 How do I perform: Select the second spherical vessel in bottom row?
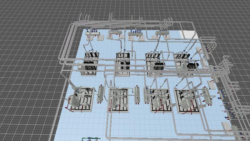112,102
